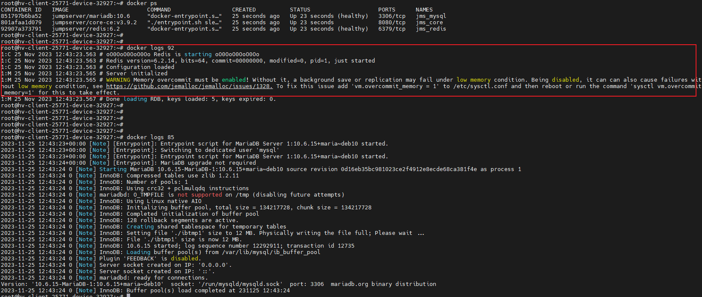Click the IP '0.0.0.0' in socket line
Screen dimensions: 702x297
click(x=213, y=265)
